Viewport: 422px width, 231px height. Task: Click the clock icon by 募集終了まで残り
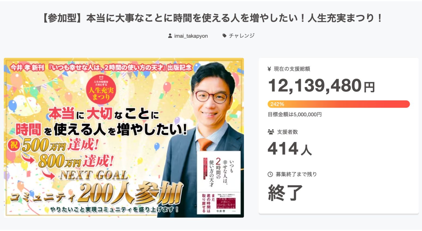point(270,174)
